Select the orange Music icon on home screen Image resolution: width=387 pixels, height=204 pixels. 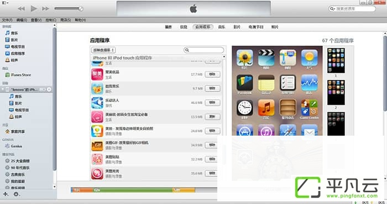pyautogui.click(x=266, y=108)
